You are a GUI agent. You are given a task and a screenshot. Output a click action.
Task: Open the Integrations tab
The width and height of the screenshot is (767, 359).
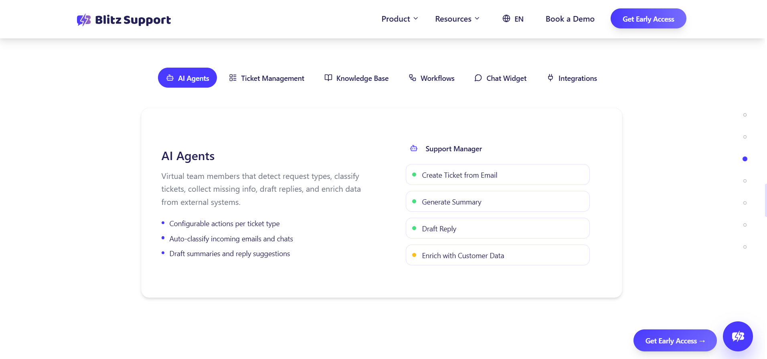coord(572,78)
